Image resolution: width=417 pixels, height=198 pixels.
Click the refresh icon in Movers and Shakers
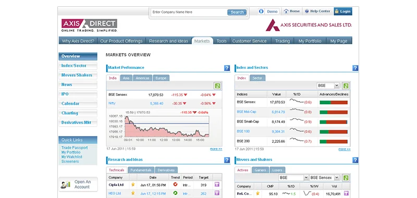pos(346,178)
